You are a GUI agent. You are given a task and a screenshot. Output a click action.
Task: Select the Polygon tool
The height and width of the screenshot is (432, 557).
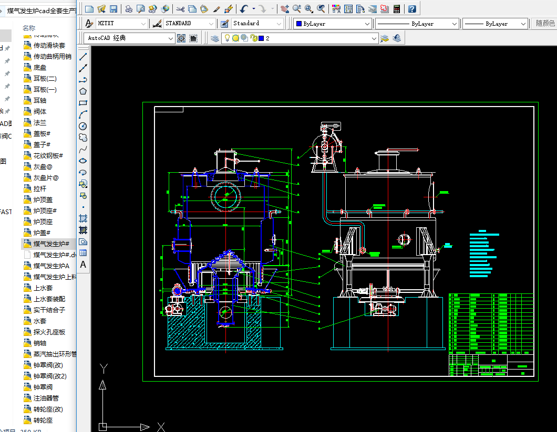83,91
